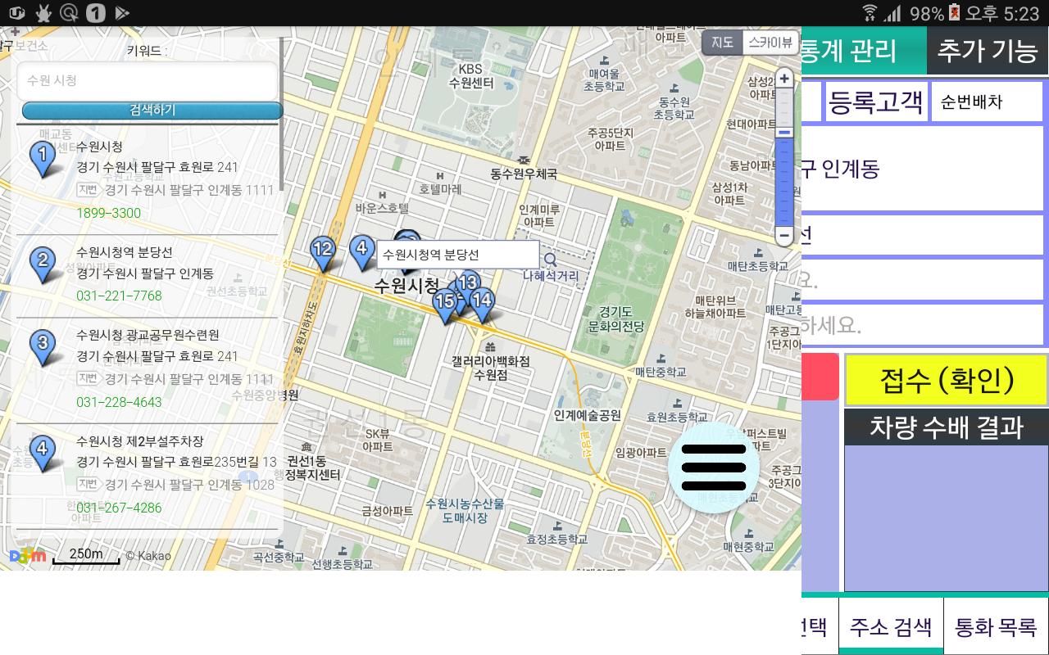
Task: Click the 나혜석거리 search magnifier icon
Action: click(550, 260)
